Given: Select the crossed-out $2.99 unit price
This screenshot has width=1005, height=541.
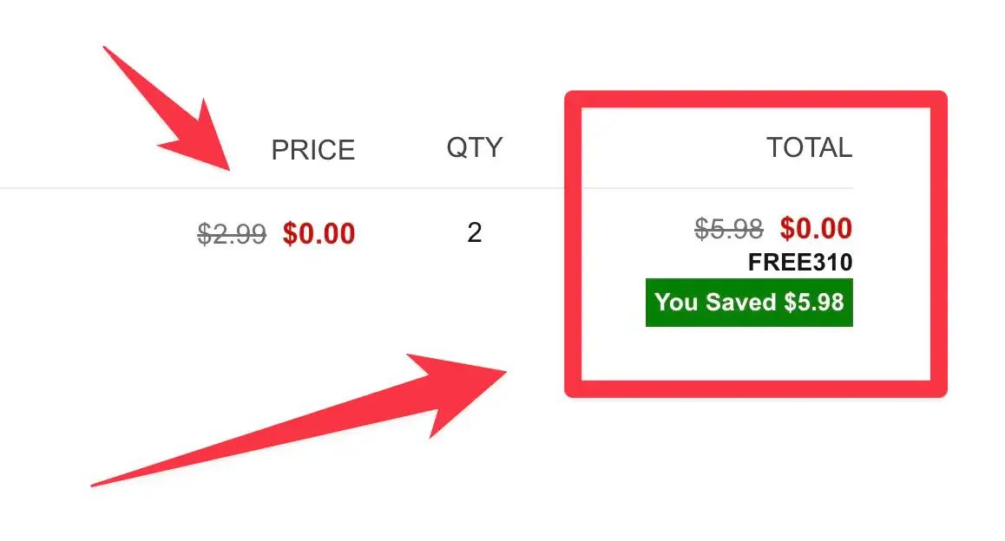Looking at the screenshot, I should tap(232, 234).
